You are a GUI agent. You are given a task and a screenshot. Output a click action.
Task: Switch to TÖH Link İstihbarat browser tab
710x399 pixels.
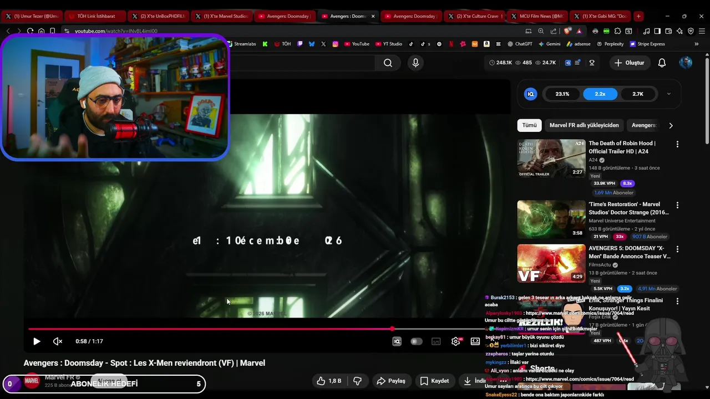(x=95, y=16)
